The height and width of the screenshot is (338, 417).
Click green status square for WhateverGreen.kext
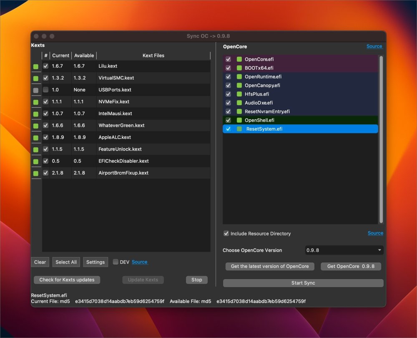pos(35,126)
